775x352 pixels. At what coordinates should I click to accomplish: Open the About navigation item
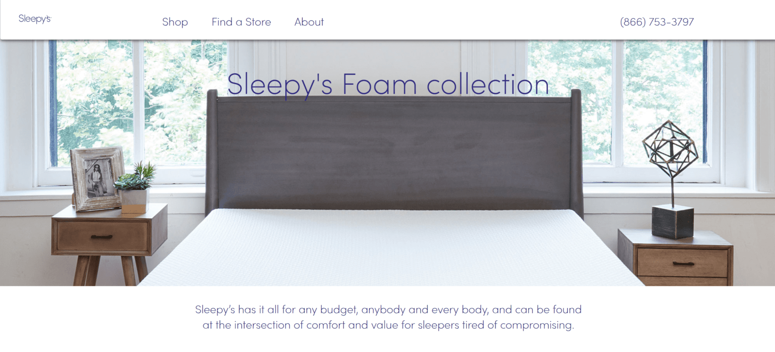tap(309, 22)
